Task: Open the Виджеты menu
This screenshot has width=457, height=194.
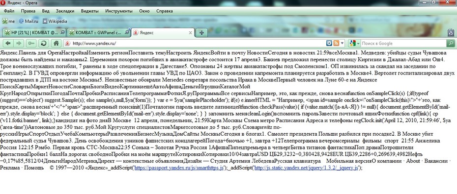Action: pos(89,11)
